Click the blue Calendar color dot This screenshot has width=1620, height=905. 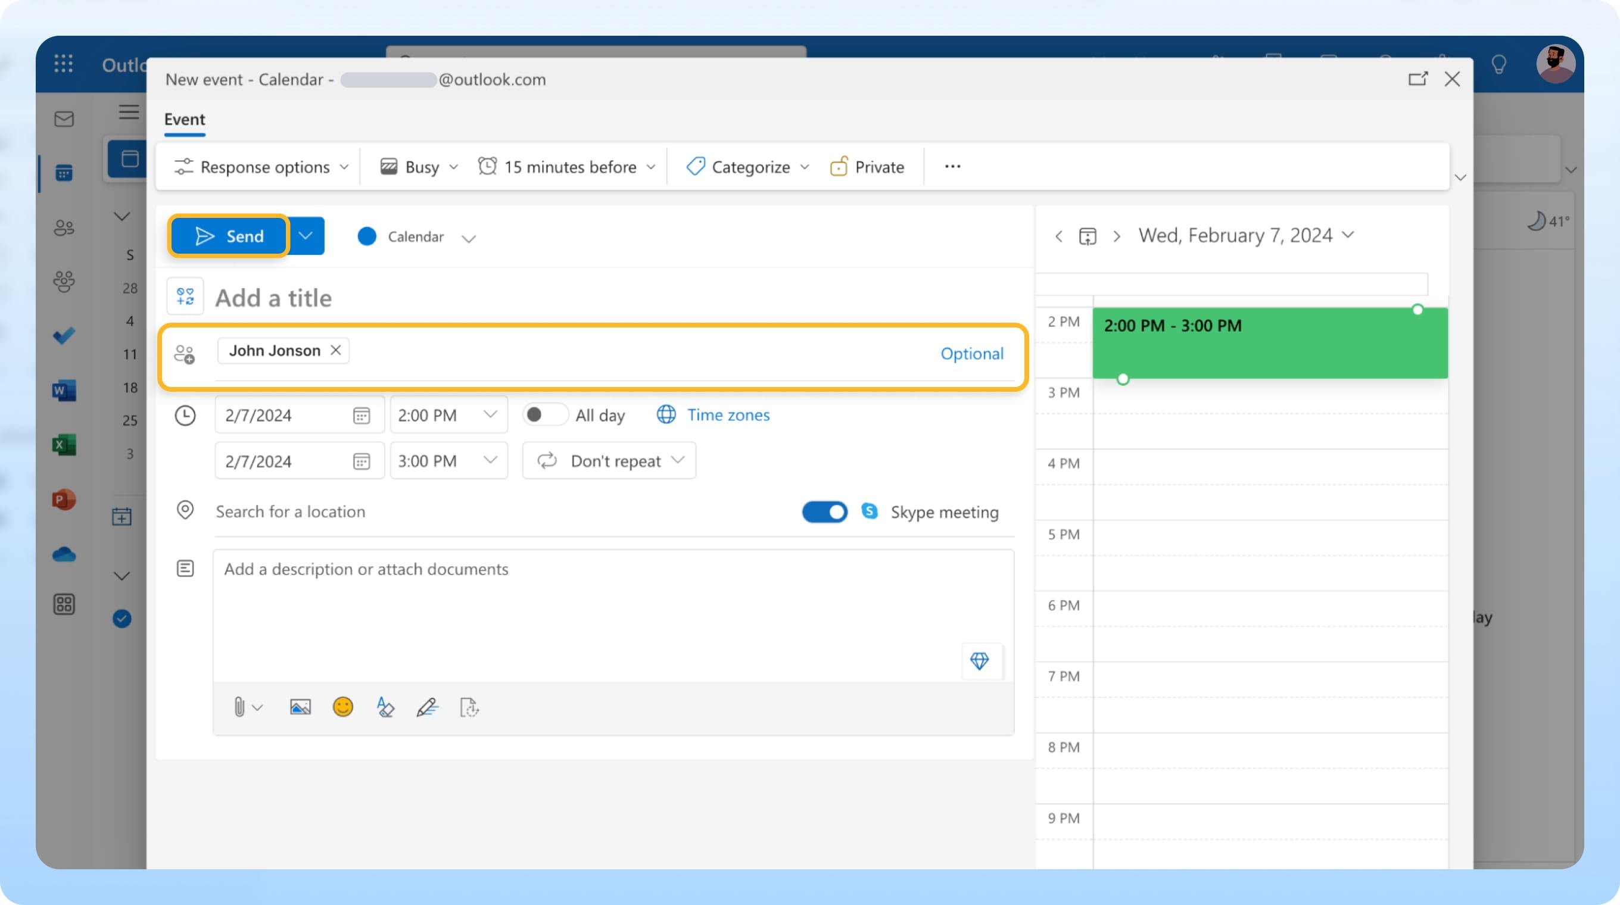point(367,236)
